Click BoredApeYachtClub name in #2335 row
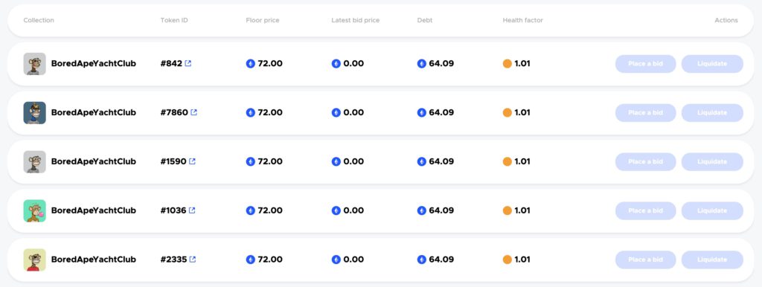Viewport: 762px width, 287px height. coord(93,259)
